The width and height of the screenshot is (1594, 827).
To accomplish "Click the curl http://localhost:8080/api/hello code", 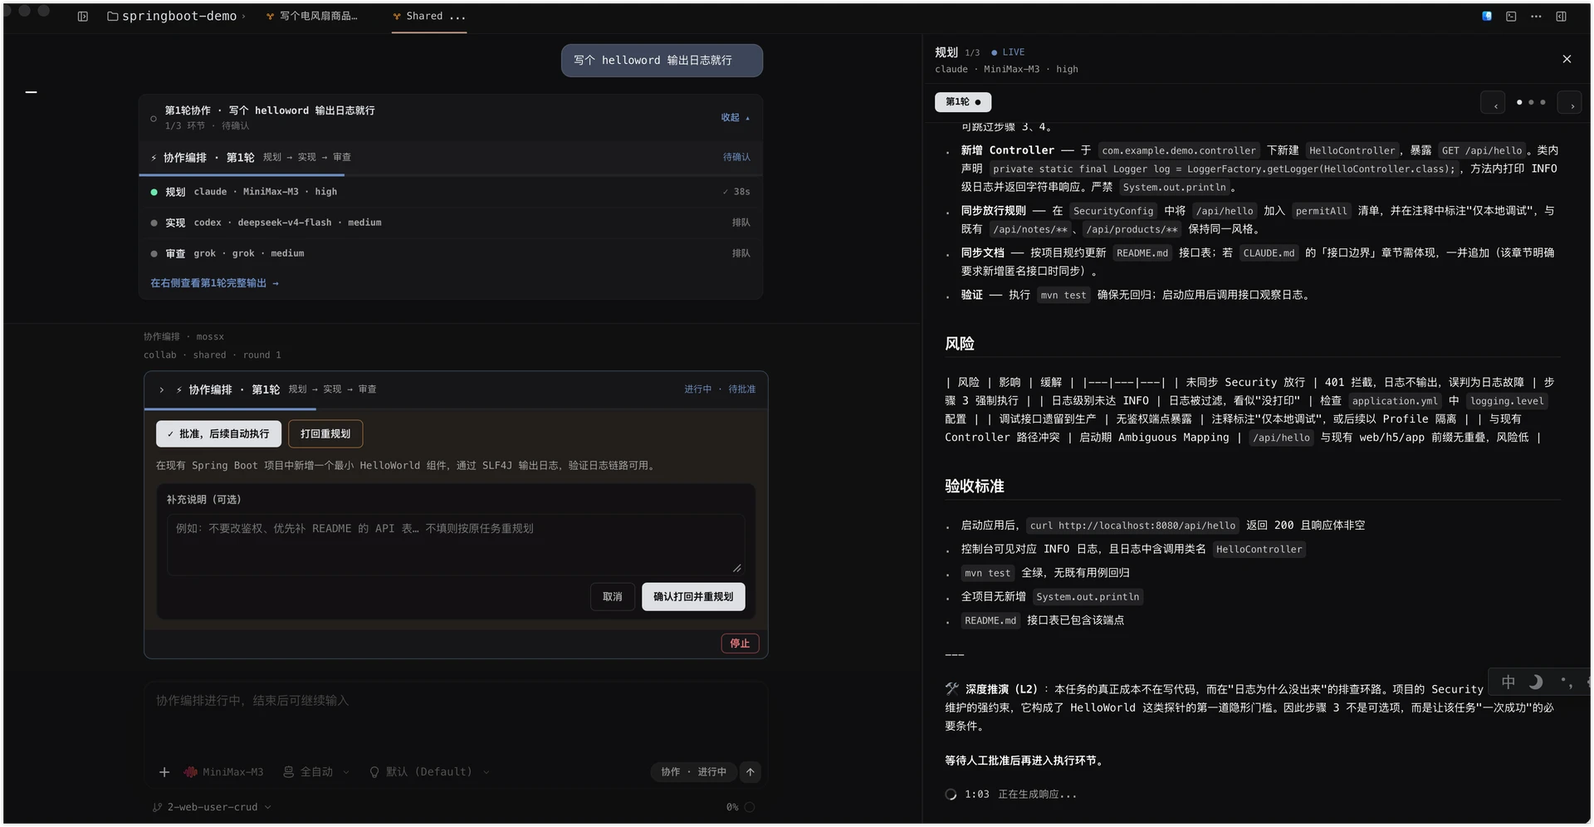I will coord(1132,526).
